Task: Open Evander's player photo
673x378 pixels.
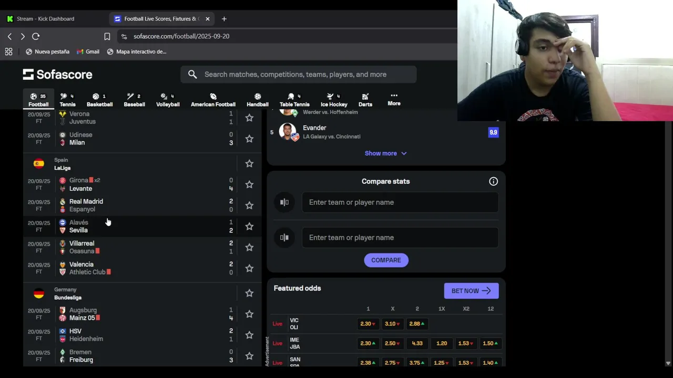Action: pyautogui.click(x=288, y=132)
